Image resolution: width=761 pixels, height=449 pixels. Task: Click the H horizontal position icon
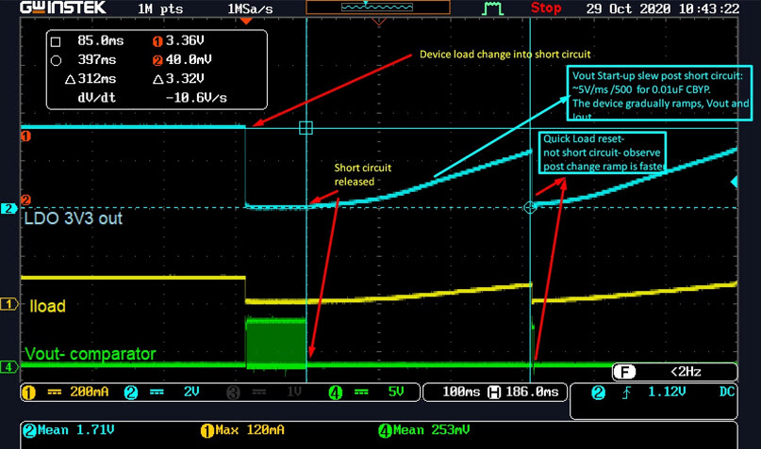click(494, 393)
